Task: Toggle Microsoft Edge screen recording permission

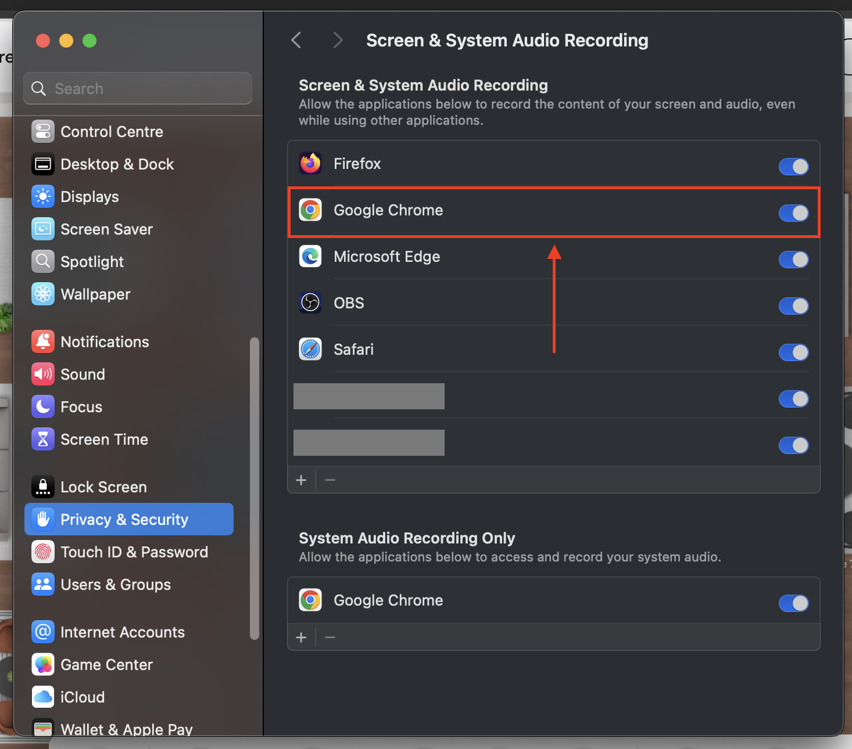Action: pos(793,260)
